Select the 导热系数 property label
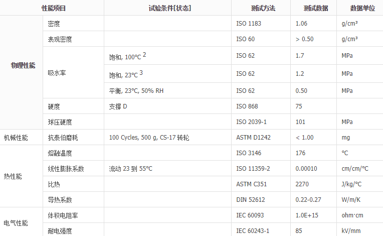 click(x=60, y=200)
